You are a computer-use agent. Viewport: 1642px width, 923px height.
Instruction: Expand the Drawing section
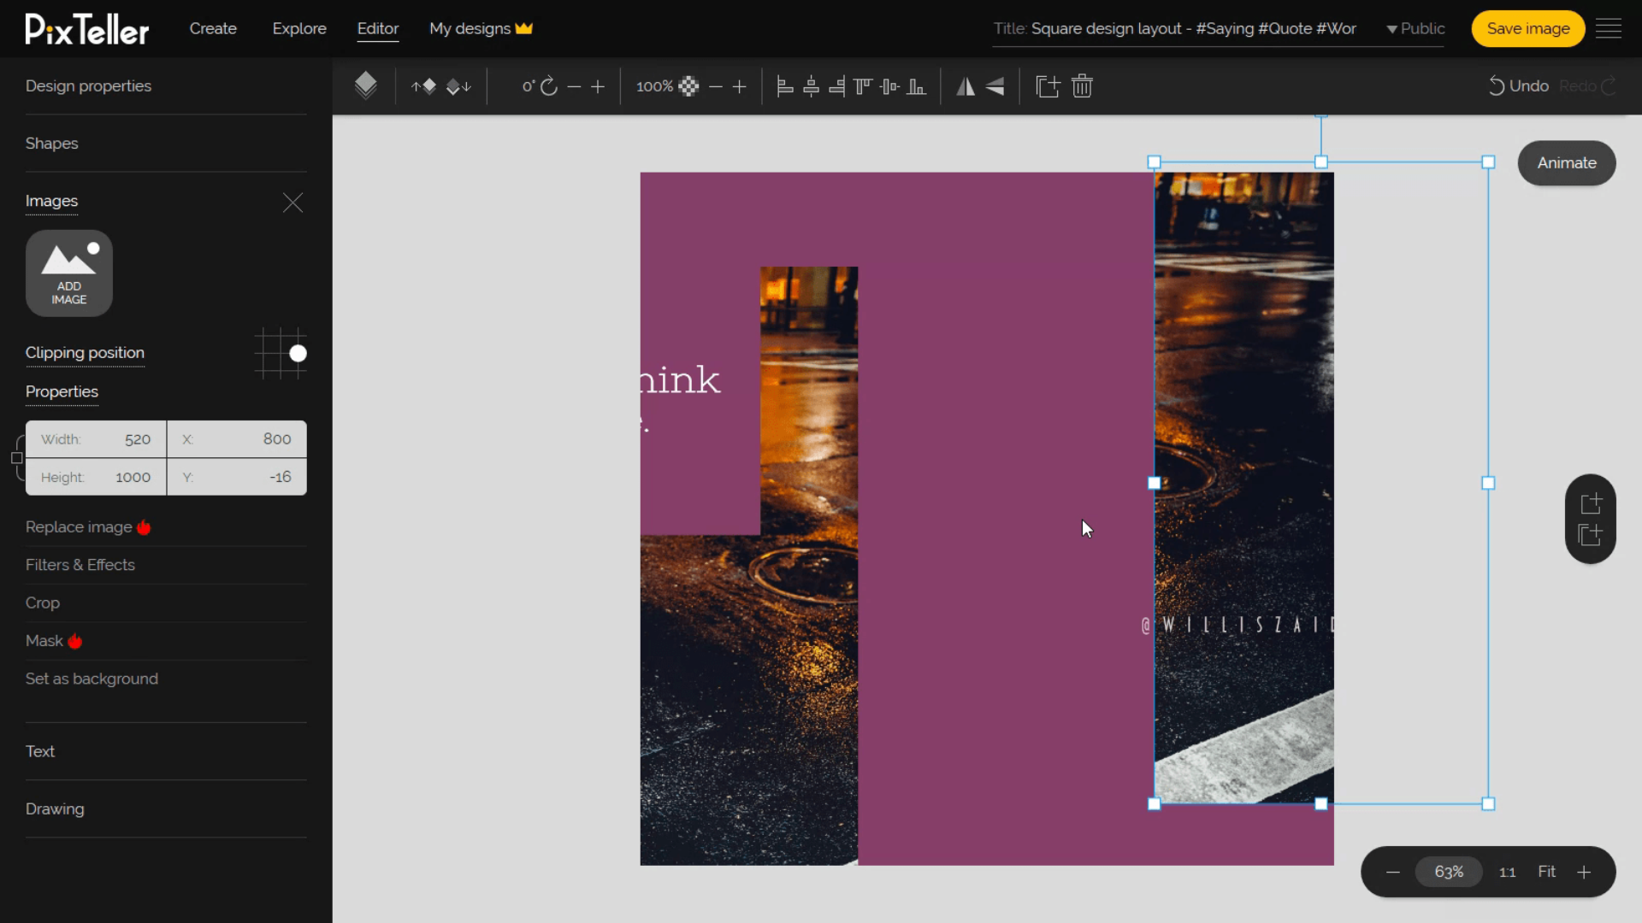click(x=55, y=808)
